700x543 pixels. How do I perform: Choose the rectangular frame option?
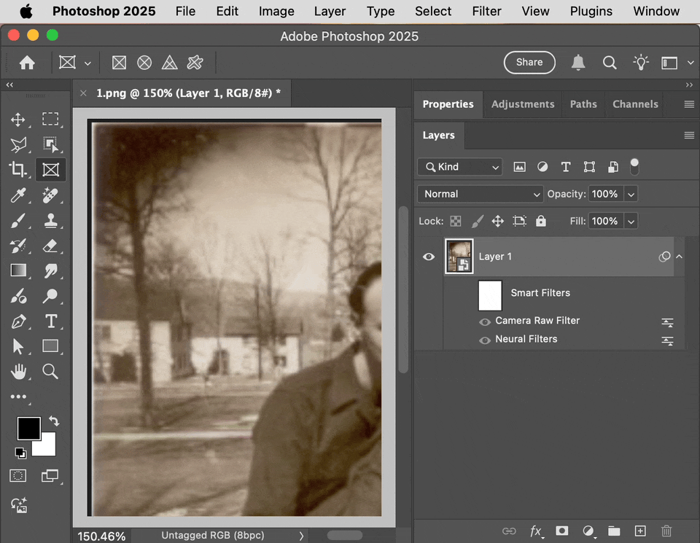pos(119,63)
